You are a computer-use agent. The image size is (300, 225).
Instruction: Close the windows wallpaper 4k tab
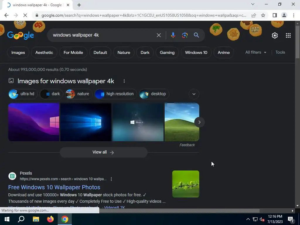[x=68, y=5]
